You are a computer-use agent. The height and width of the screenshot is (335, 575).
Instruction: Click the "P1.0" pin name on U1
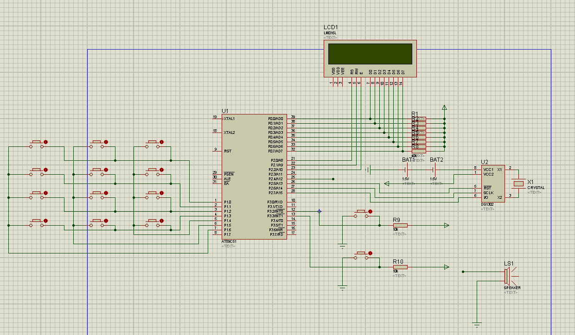tap(227, 202)
